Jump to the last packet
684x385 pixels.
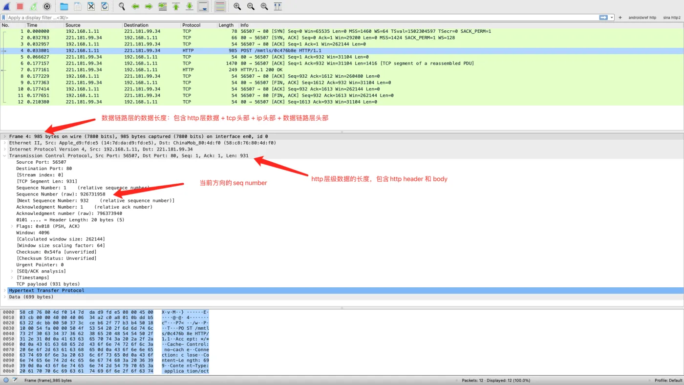point(190,6)
